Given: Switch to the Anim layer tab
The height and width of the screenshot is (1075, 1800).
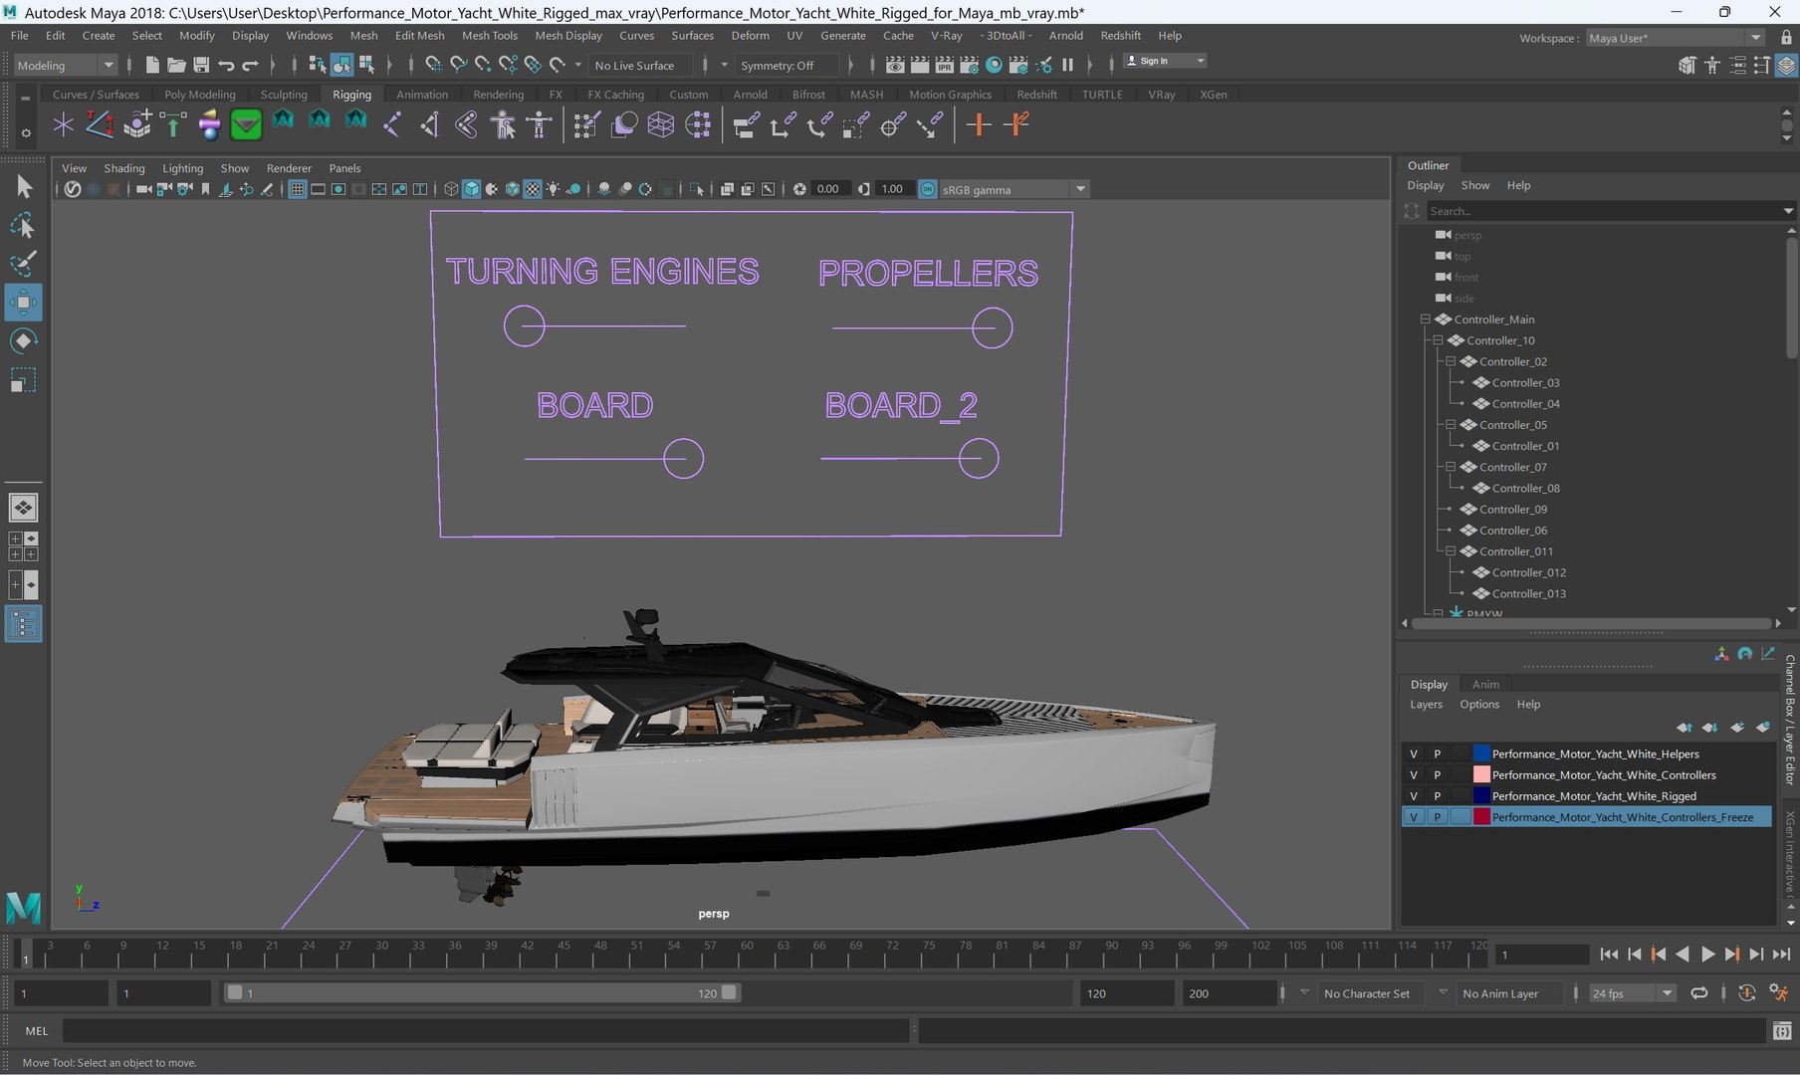Looking at the screenshot, I should point(1485,685).
